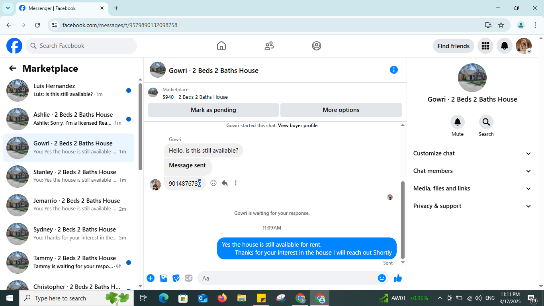Open View buyer profile link
This screenshot has width=544, height=306.
click(x=297, y=126)
